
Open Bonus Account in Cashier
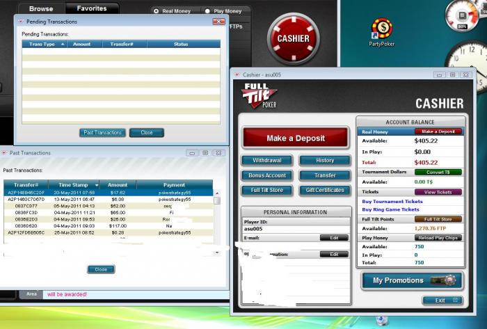click(x=267, y=175)
